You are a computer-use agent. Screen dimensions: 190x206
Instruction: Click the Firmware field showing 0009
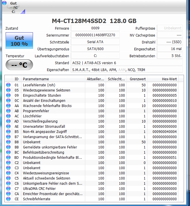coord(95,28)
